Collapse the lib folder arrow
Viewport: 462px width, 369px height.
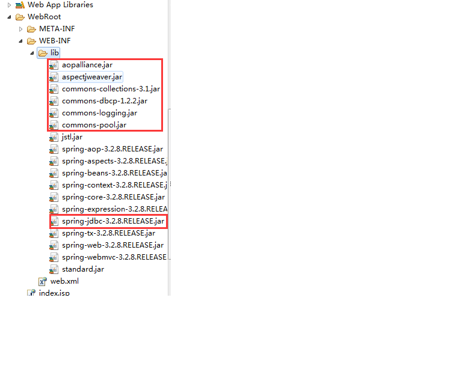[32, 53]
